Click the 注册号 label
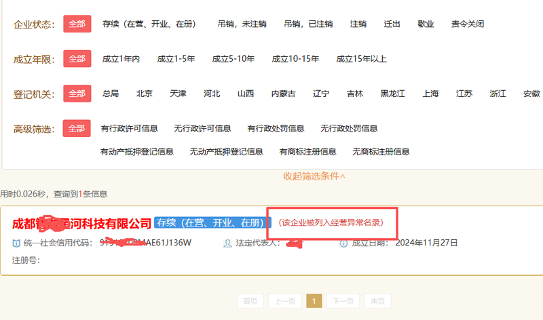The image size is (543, 320). point(26,260)
